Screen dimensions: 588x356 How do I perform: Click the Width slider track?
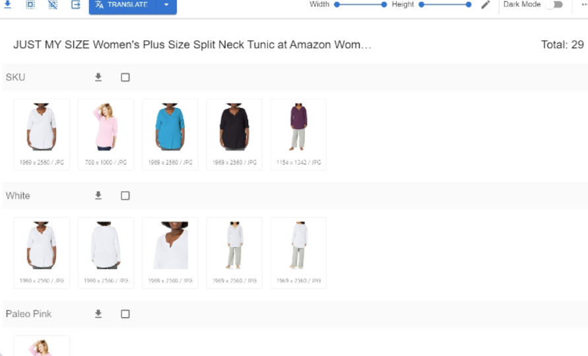pyautogui.click(x=360, y=5)
